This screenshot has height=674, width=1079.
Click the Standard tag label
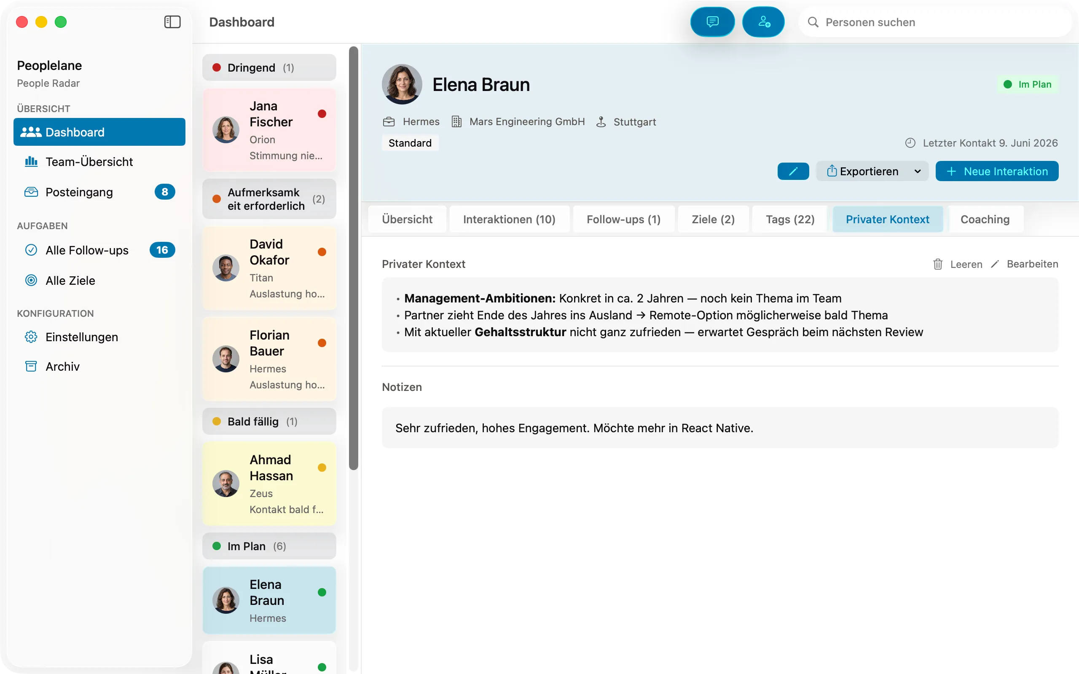coord(410,143)
